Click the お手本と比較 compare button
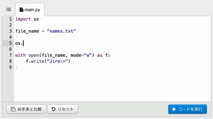213x119 pixels. coord(26,109)
